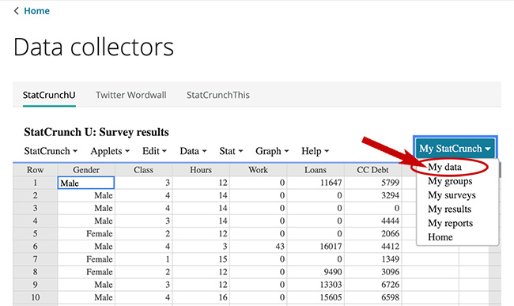This screenshot has height=306, width=514.
Task: Click the Hours value 15
Action: [x=223, y=259]
